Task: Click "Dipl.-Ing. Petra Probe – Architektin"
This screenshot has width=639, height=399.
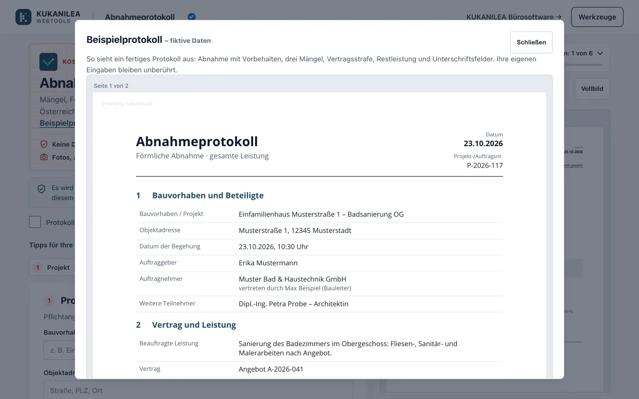Action: [294, 304]
